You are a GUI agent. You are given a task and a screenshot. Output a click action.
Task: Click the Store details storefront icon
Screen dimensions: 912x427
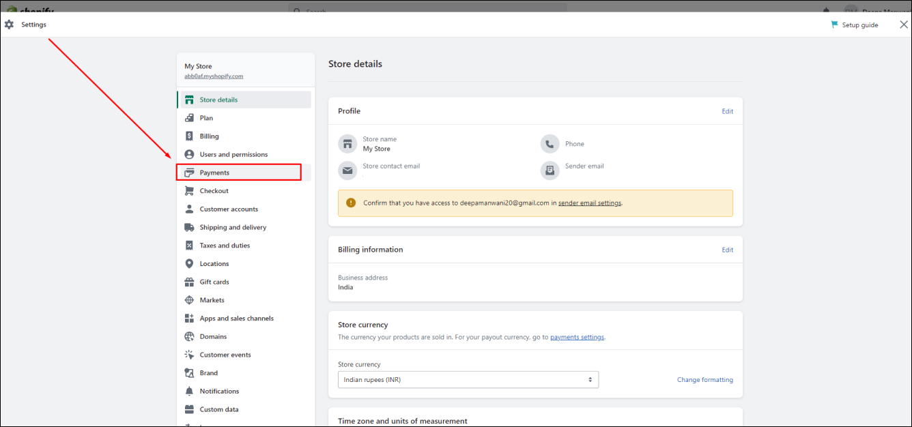pyautogui.click(x=190, y=100)
